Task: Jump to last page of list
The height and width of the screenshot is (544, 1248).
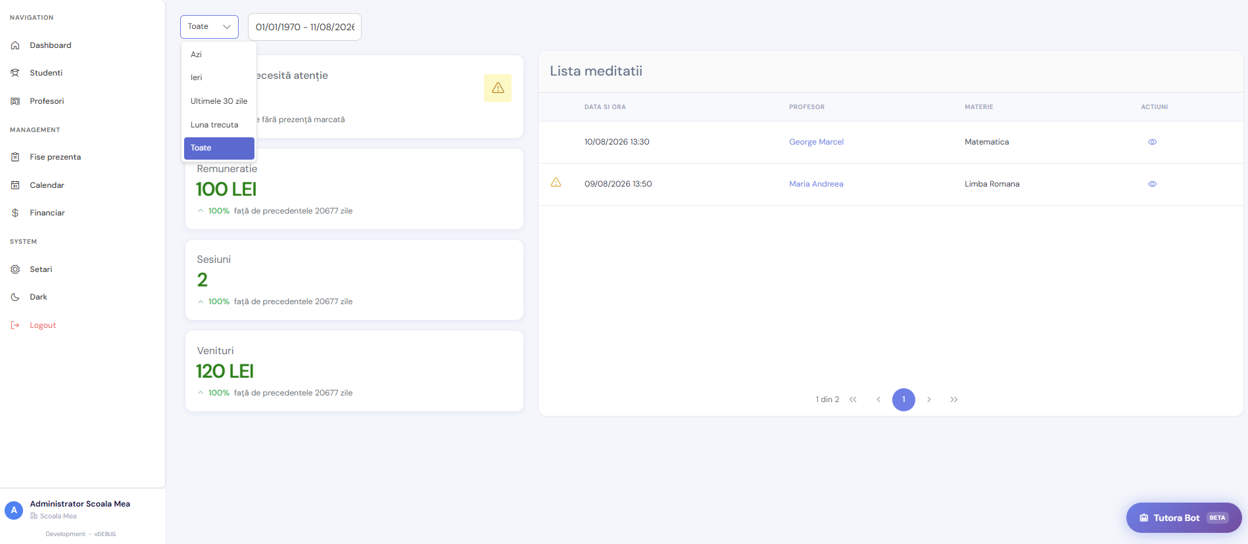Action: [954, 399]
